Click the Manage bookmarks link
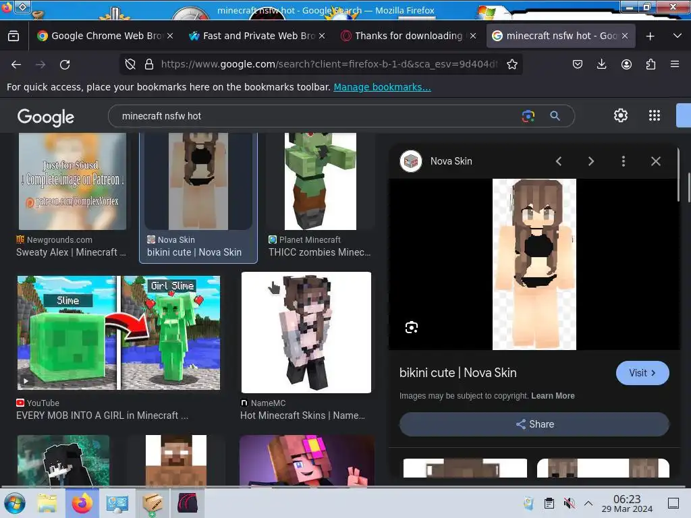Viewport: 691px width, 518px height. click(382, 87)
